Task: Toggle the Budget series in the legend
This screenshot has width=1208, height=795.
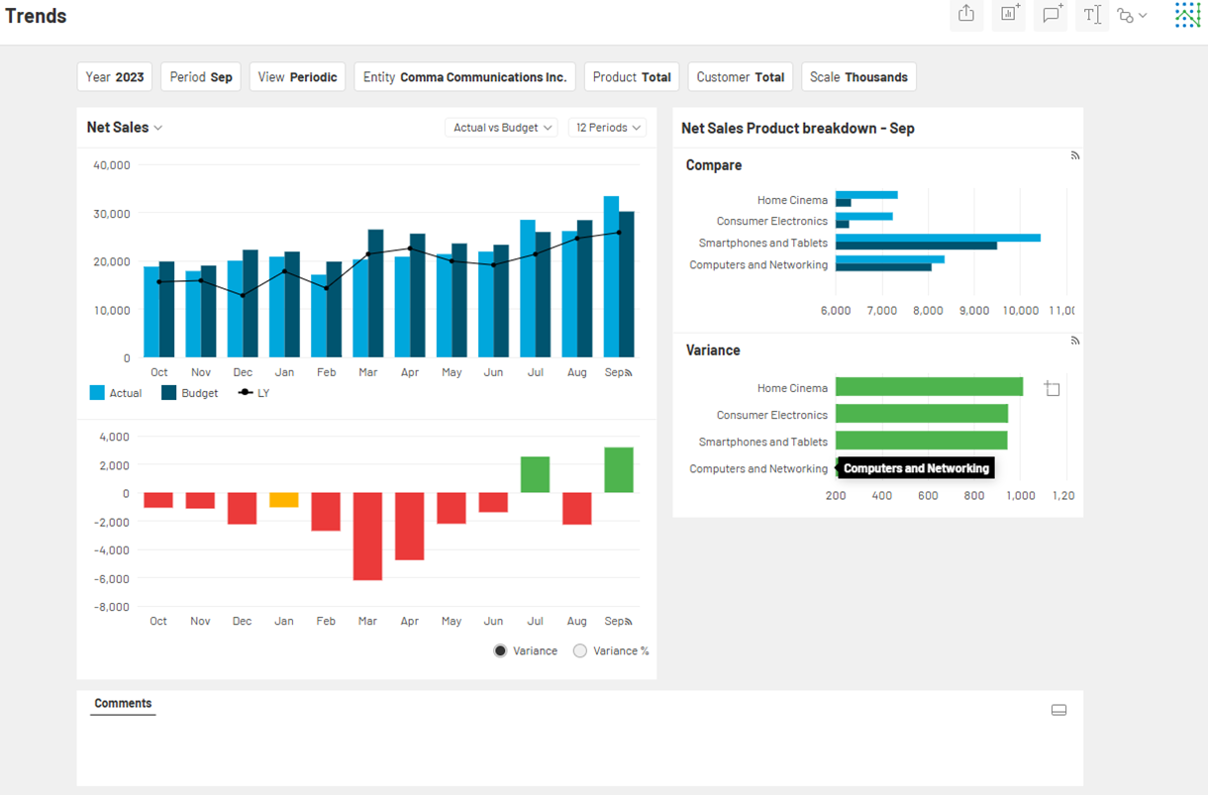Action: click(189, 393)
